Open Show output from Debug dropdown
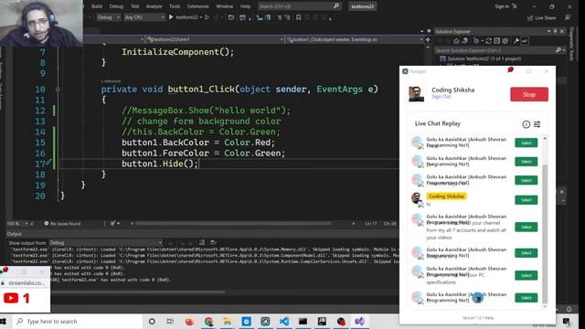Viewport: 585px width, 329px height. (x=106, y=243)
